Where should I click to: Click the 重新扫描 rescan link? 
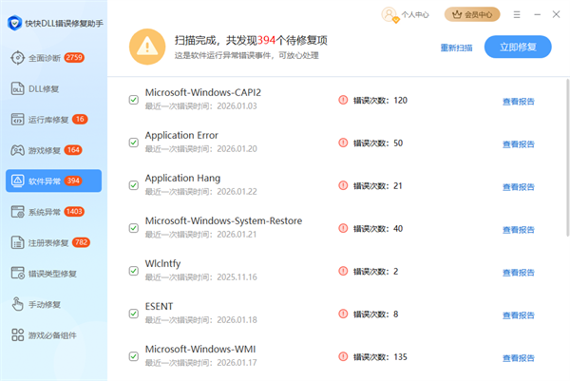[456, 48]
